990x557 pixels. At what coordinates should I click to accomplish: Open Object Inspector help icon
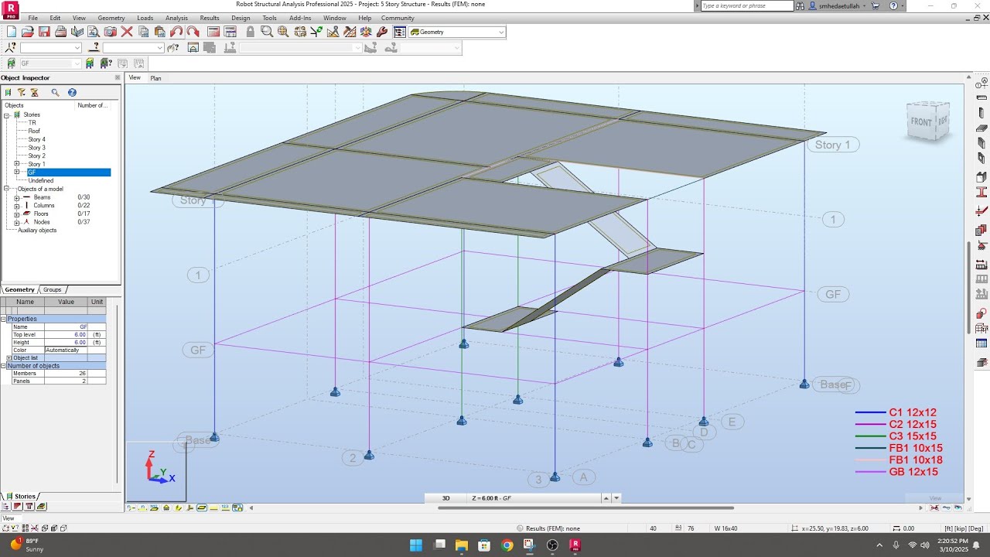click(72, 92)
